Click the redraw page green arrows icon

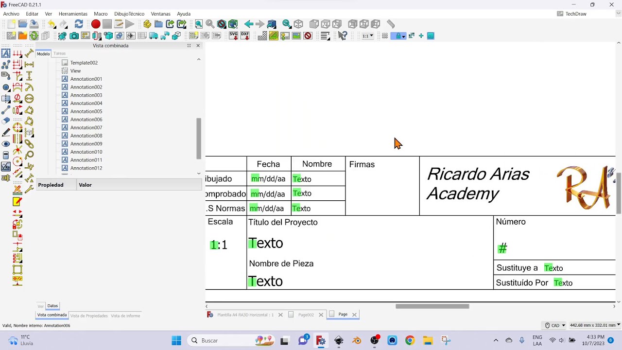pyautogui.click(x=34, y=36)
